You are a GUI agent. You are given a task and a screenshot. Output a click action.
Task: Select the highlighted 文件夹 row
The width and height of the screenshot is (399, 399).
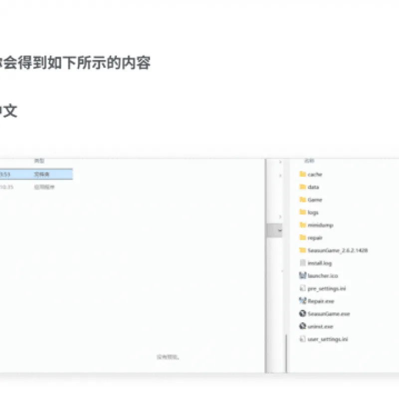(36, 174)
